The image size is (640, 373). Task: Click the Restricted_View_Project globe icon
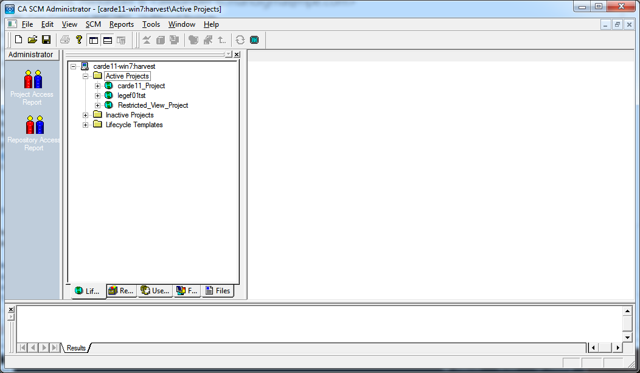tap(108, 105)
